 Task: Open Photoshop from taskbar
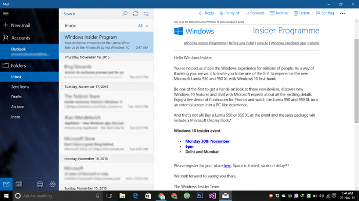[x=200, y=196]
